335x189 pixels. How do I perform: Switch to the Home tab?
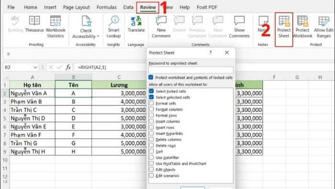click(30, 7)
